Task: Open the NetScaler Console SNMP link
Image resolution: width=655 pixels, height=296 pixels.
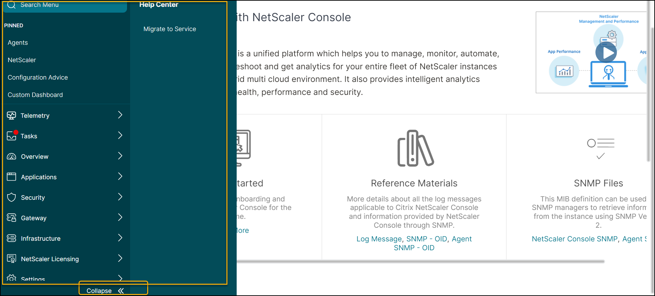Action: click(574, 239)
